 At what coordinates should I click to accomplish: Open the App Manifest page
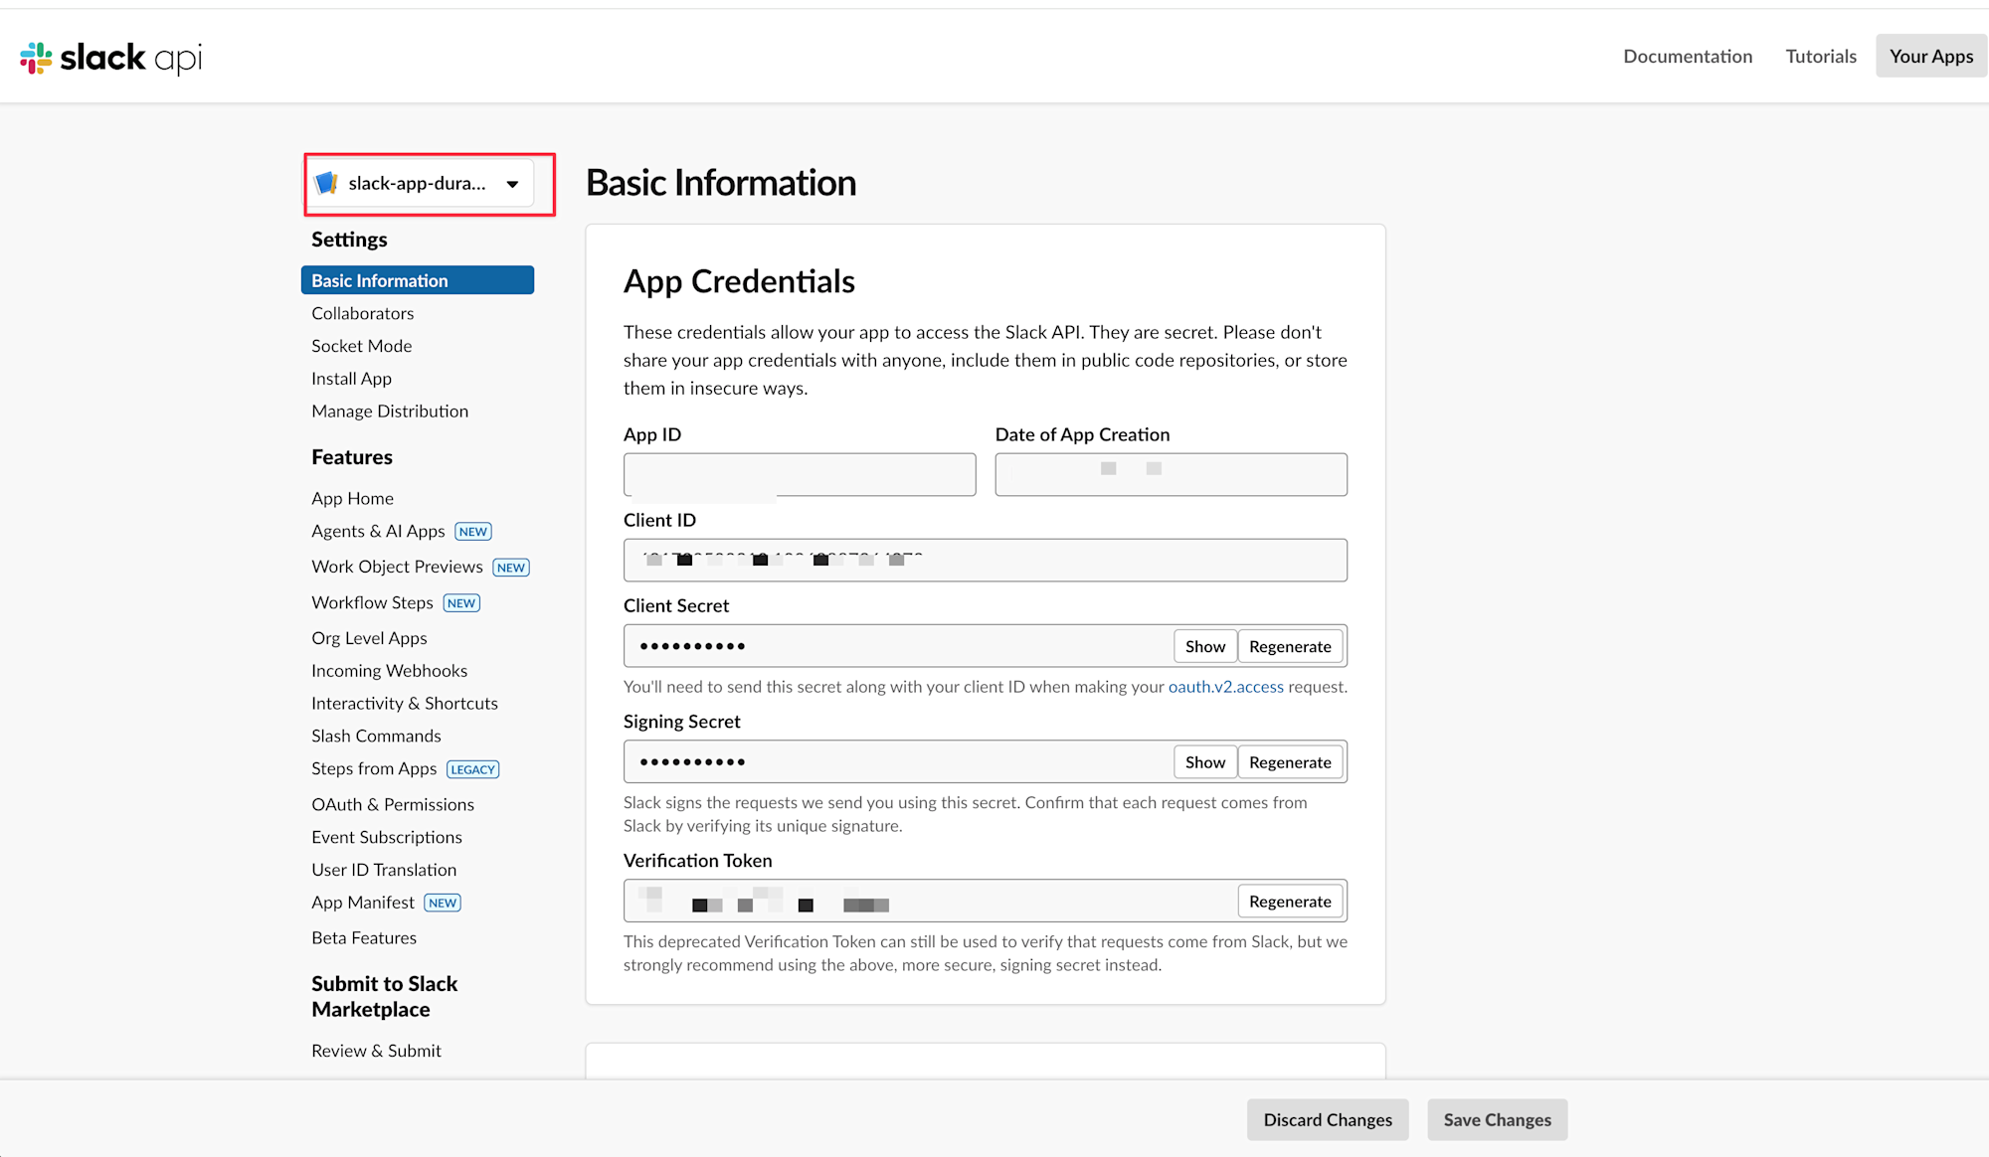(362, 903)
